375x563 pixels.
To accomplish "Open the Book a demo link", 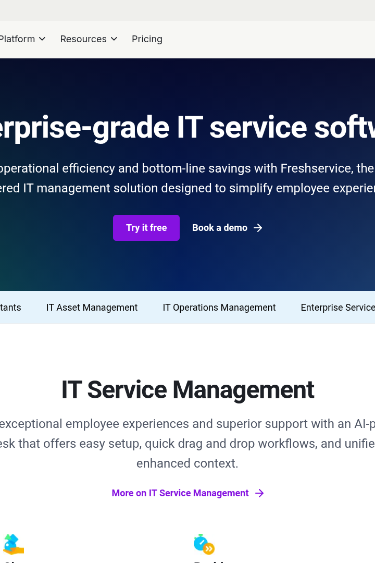I will pyautogui.click(x=228, y=228).
